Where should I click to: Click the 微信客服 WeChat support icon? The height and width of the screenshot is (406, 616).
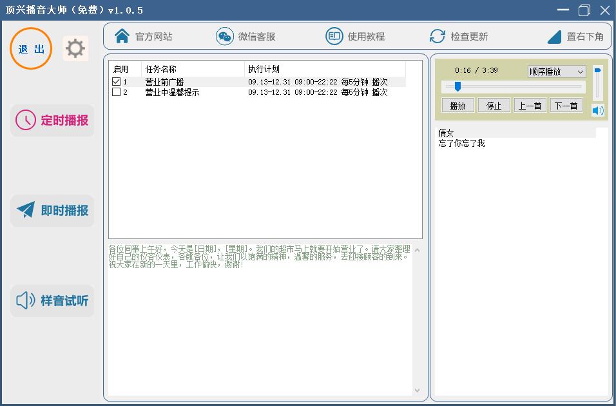[x=225, y=36]
